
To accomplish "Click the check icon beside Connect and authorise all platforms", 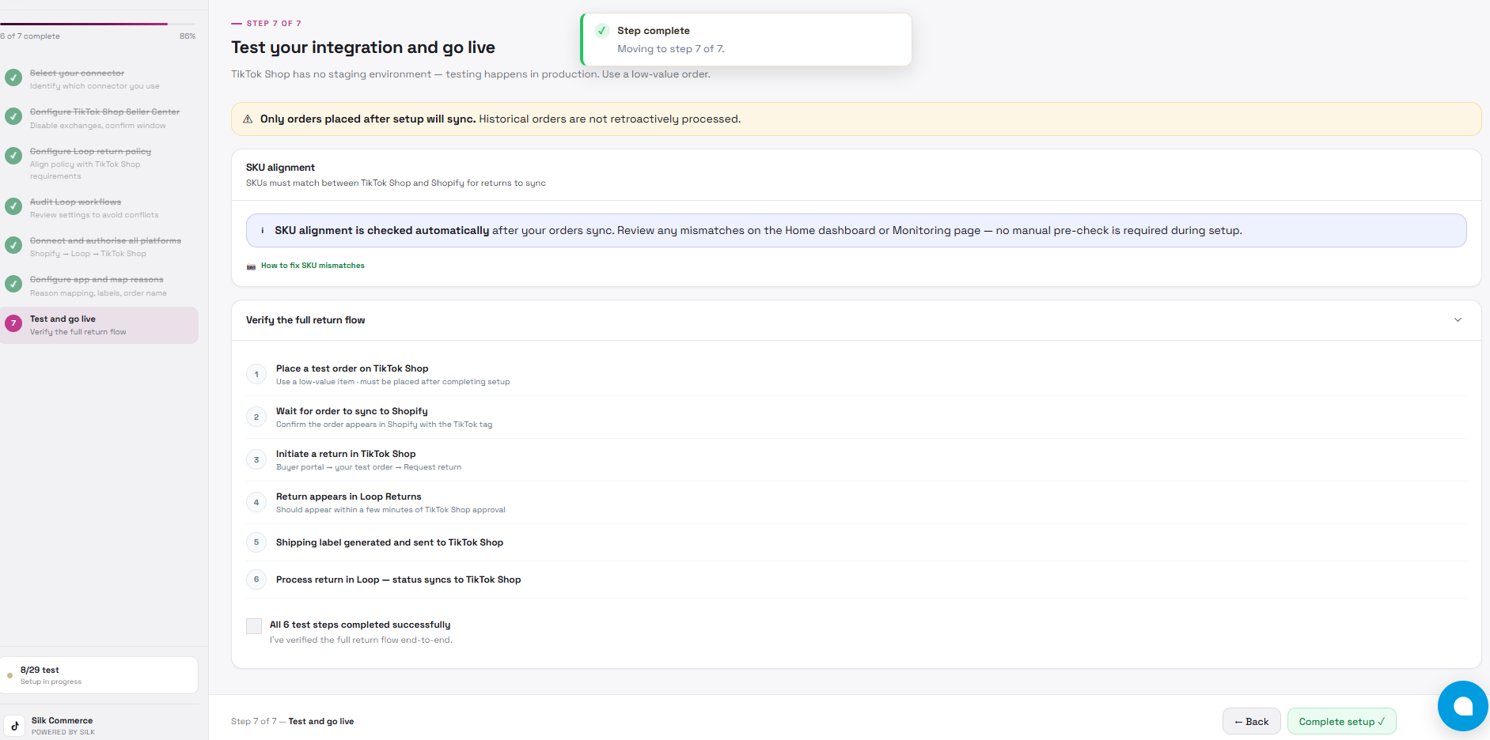I will pos(13,245).
